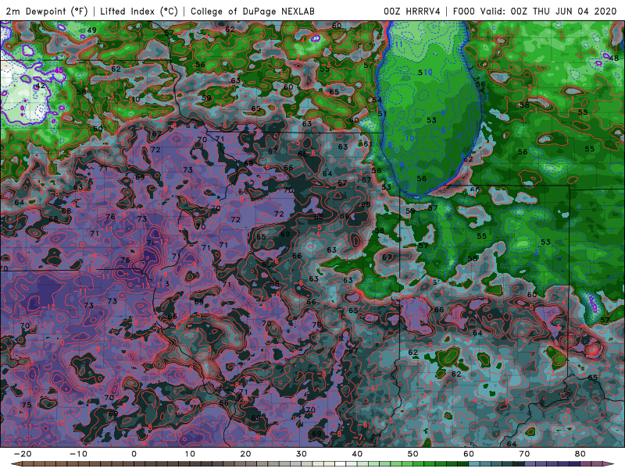Click the -10 label on the color scale
Viewport: 625px width, 468px height.
78,454
